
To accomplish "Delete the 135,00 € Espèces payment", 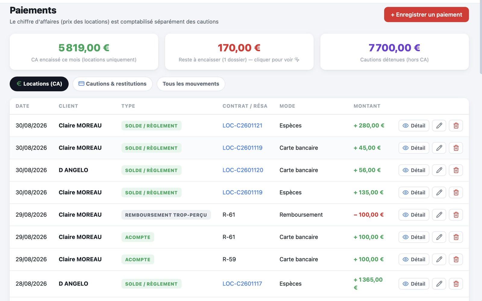I will (x=456, y=192).
